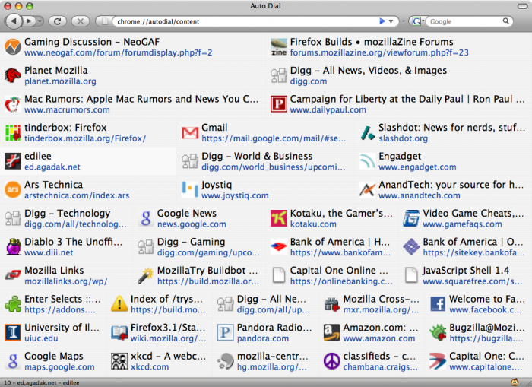532x387 pixels.
Task: Click the Diablo 3 potion icon
Action: 13,247
